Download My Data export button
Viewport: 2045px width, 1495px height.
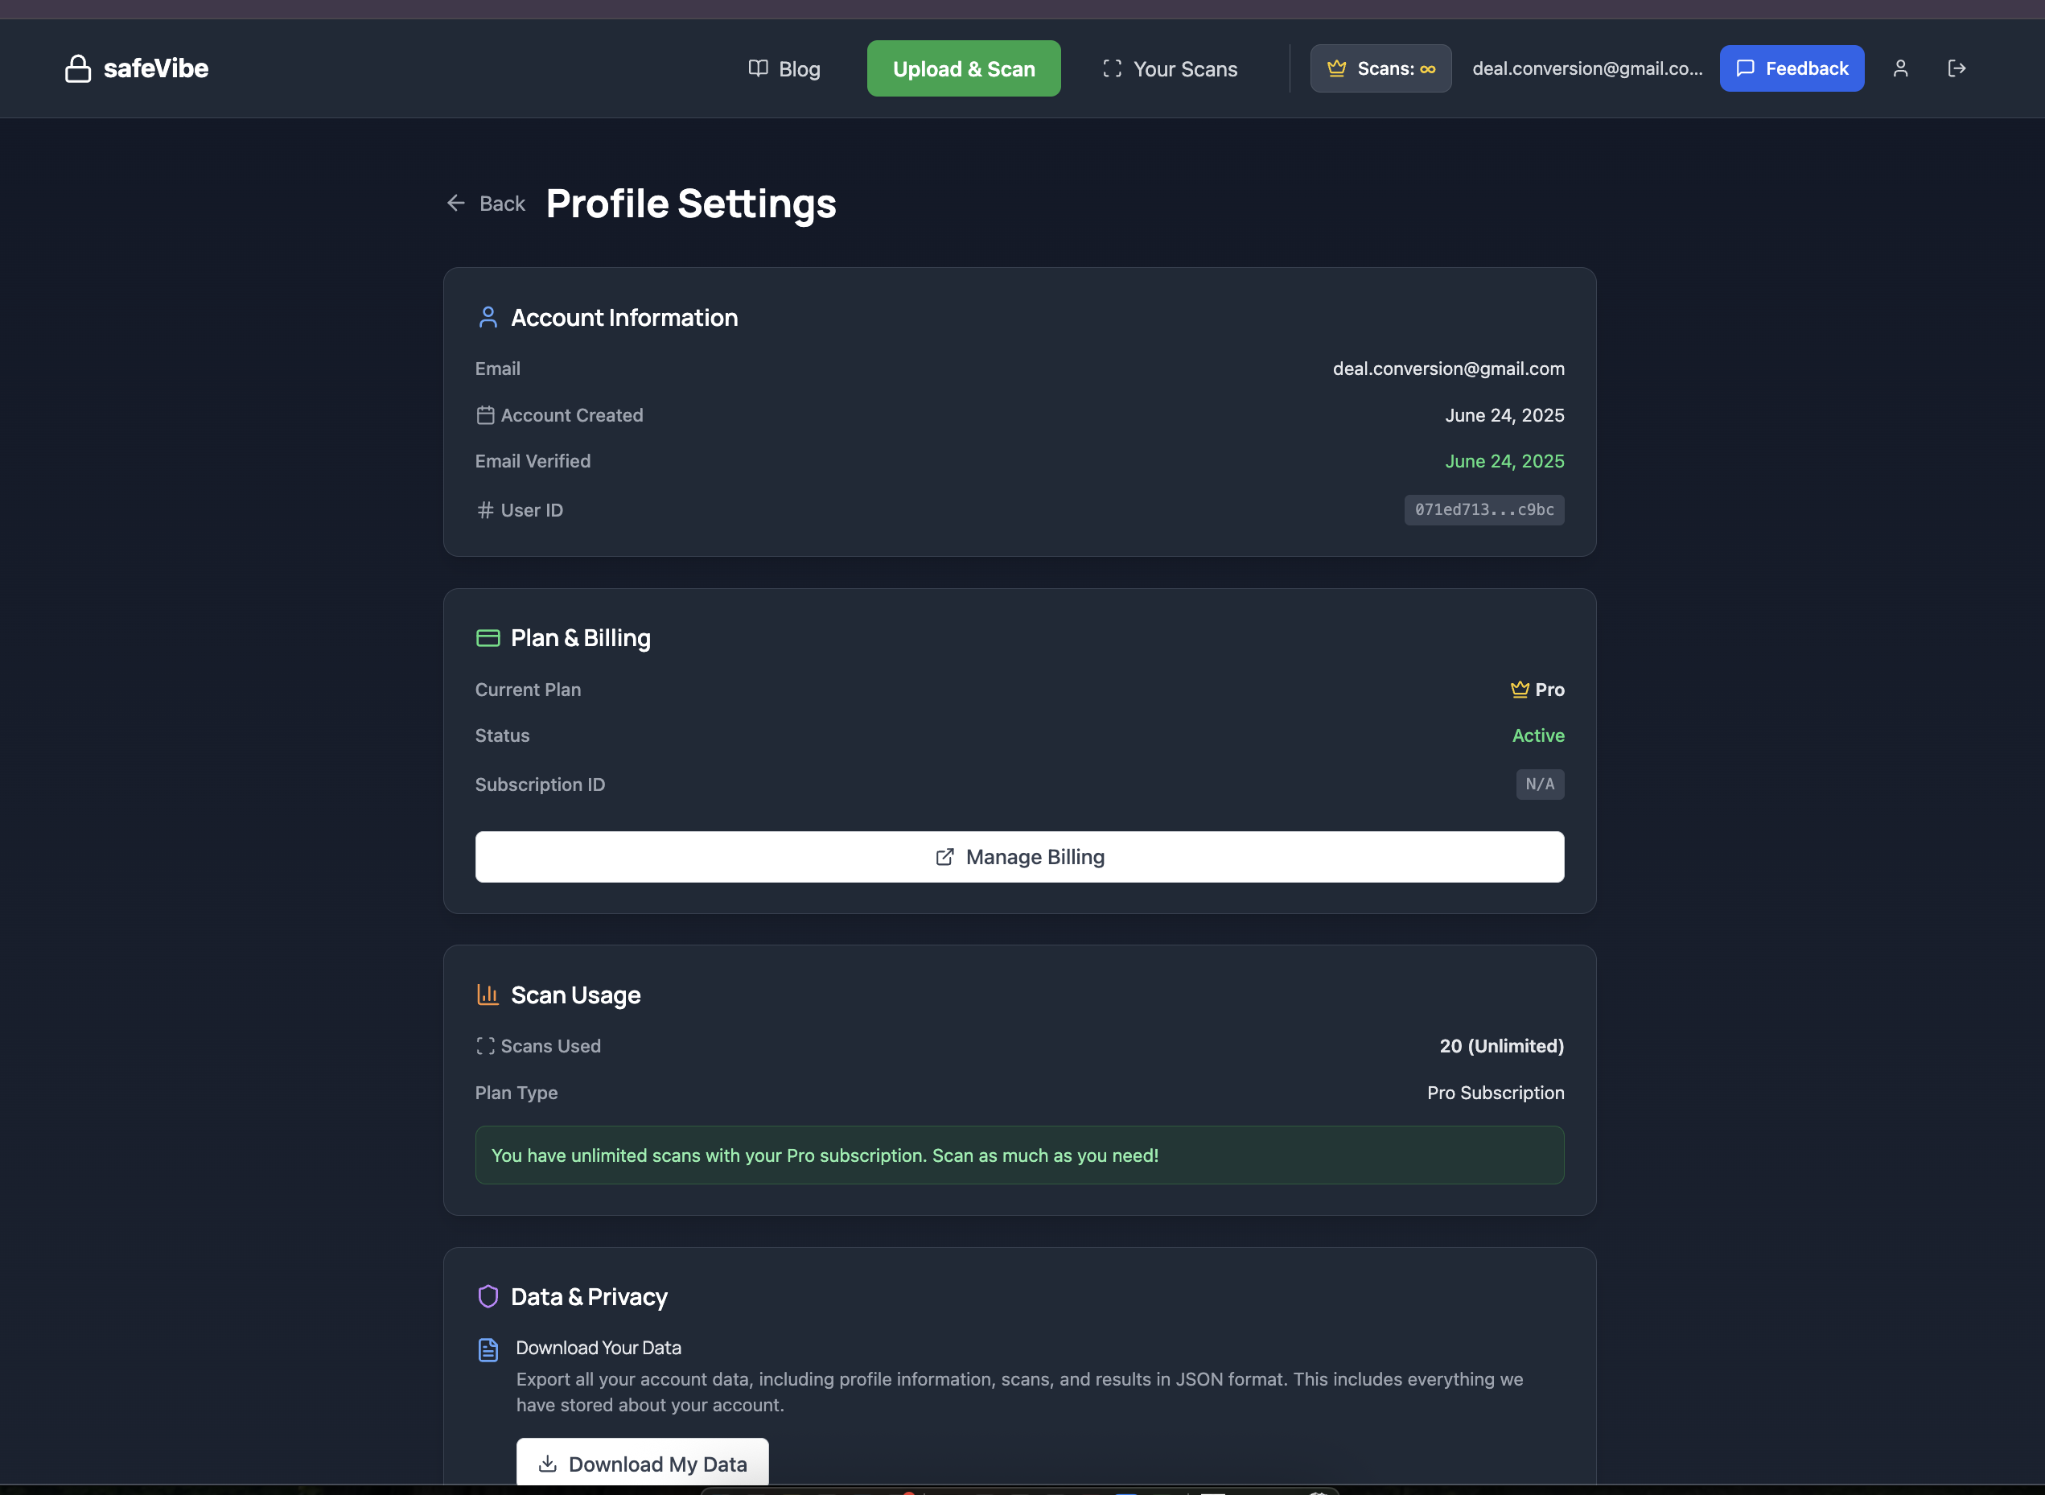643,1464
